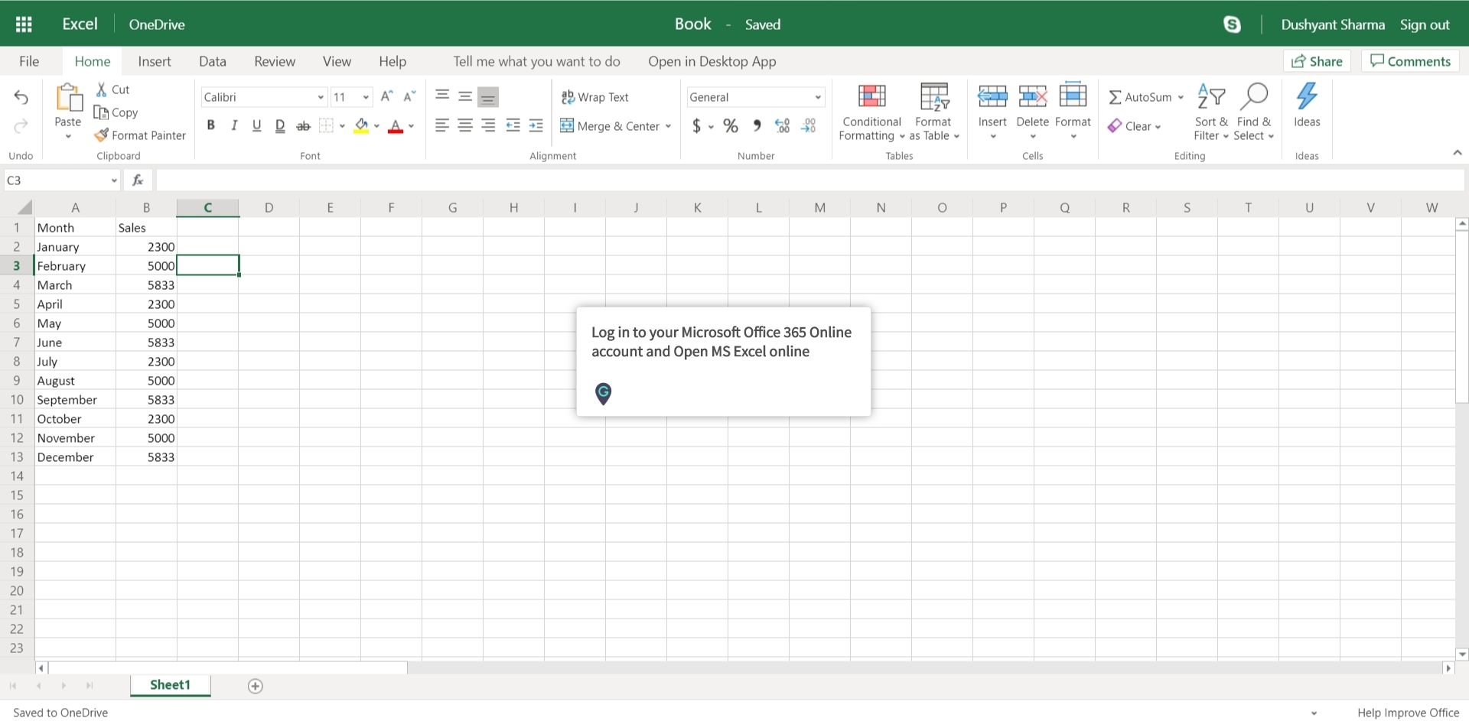The image size is (1469, 721).
Task: Click the Undo arrow icon
Action: [x=21, y=97]
